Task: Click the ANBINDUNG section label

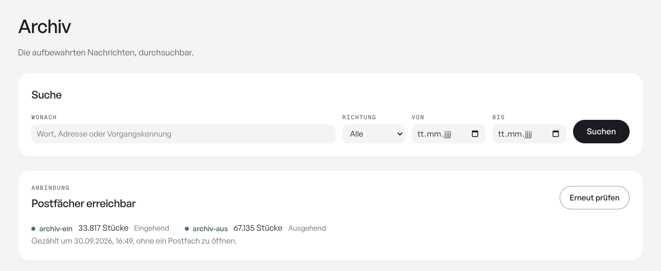Action: 50,188
